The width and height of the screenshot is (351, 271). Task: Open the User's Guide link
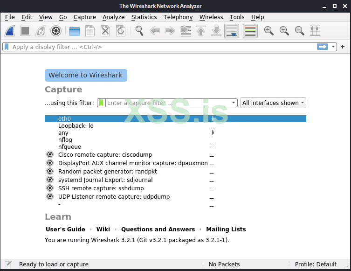click(65, 229)
